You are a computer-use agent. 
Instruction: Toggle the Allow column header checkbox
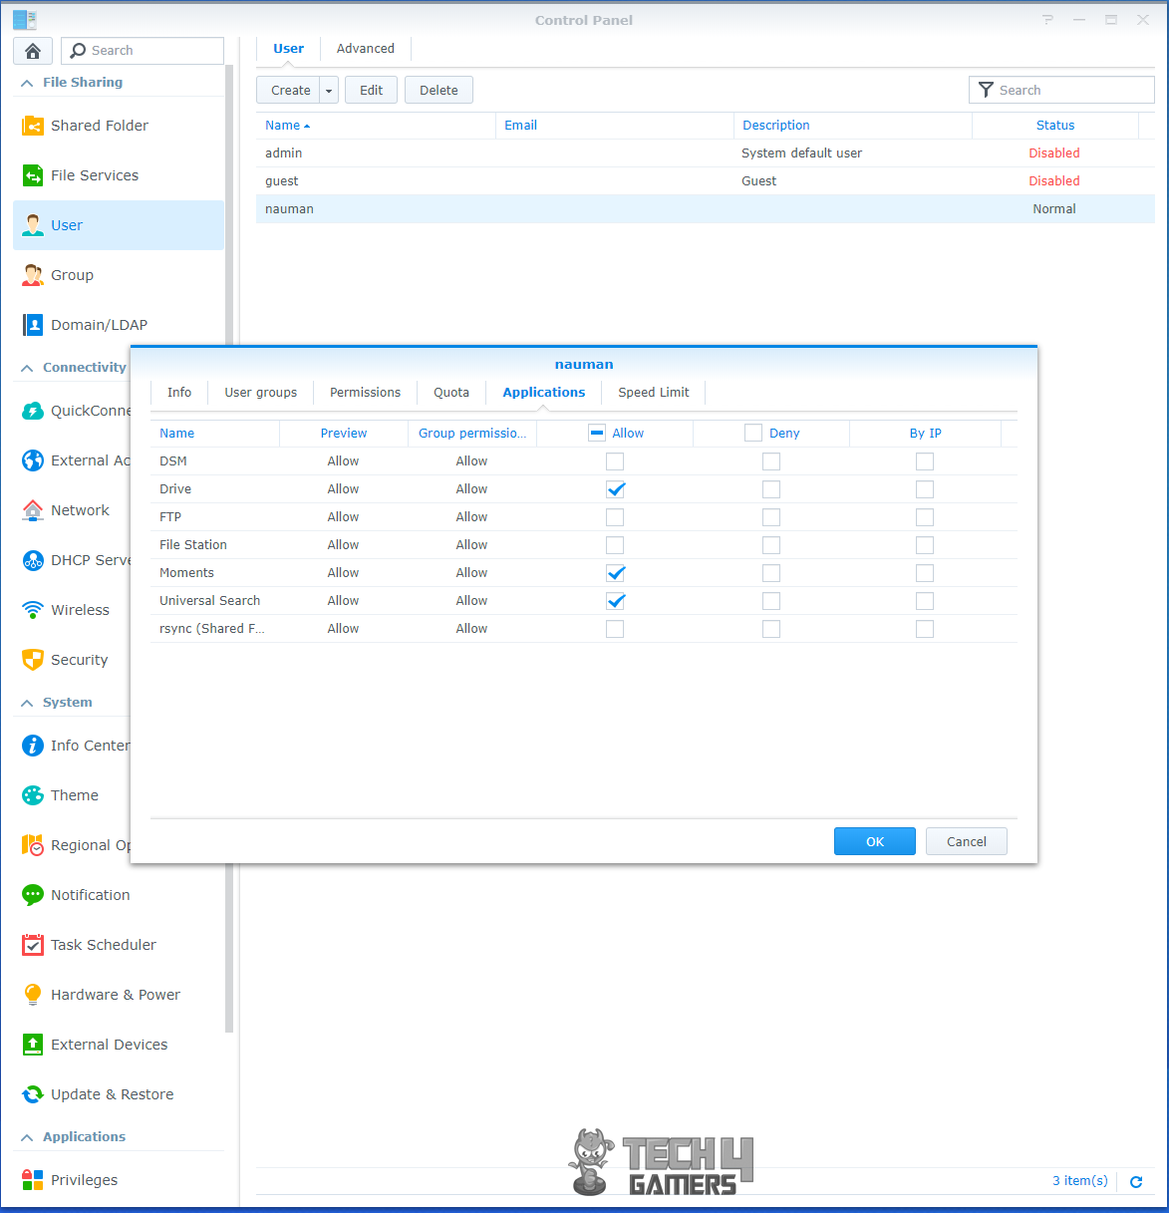pyautogui.click(x=597, y=433)
